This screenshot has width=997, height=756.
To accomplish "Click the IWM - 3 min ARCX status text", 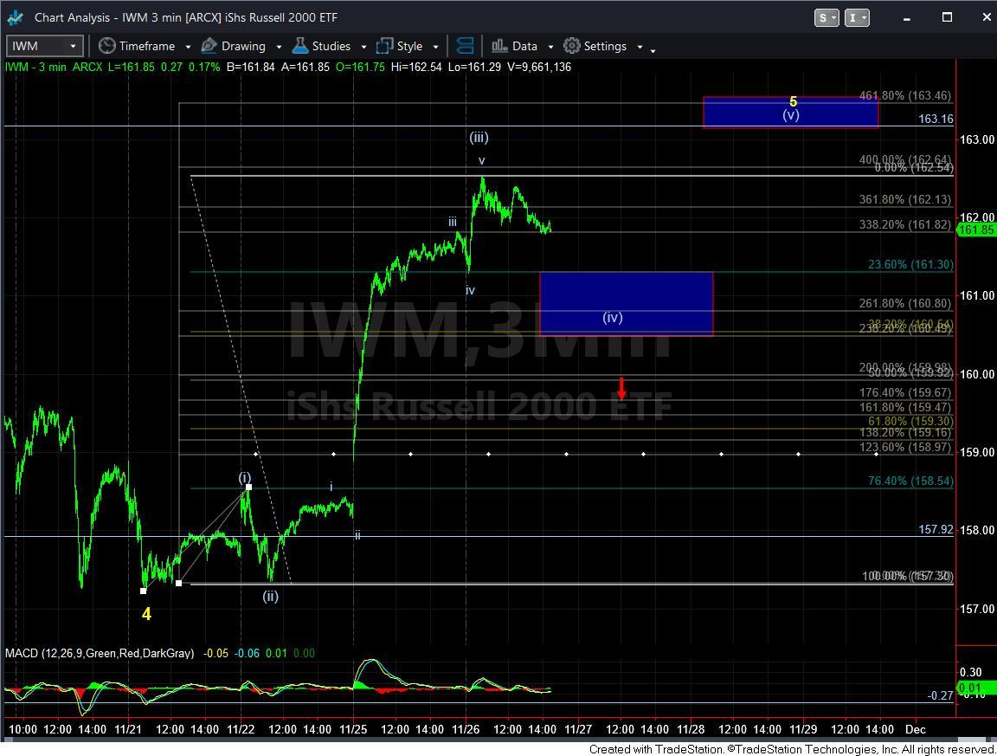I will 54,67.
